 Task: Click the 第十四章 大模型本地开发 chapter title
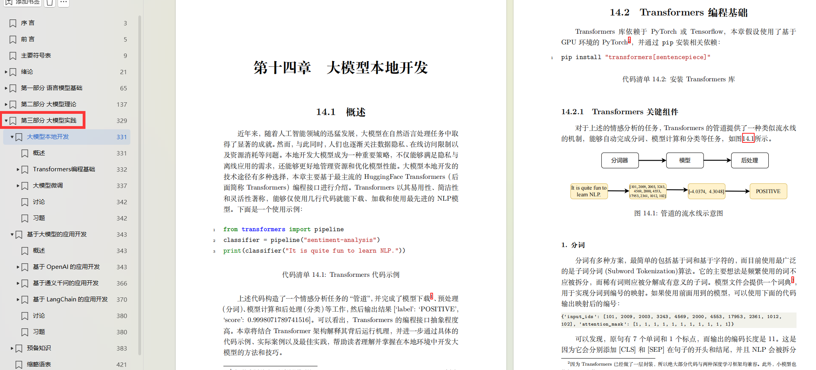coord(341,67)
